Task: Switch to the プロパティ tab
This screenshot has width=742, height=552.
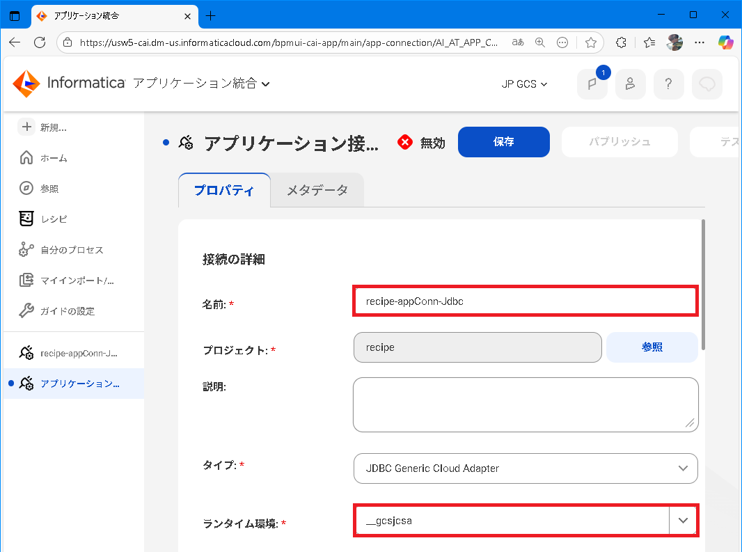Action: (224, 190)
